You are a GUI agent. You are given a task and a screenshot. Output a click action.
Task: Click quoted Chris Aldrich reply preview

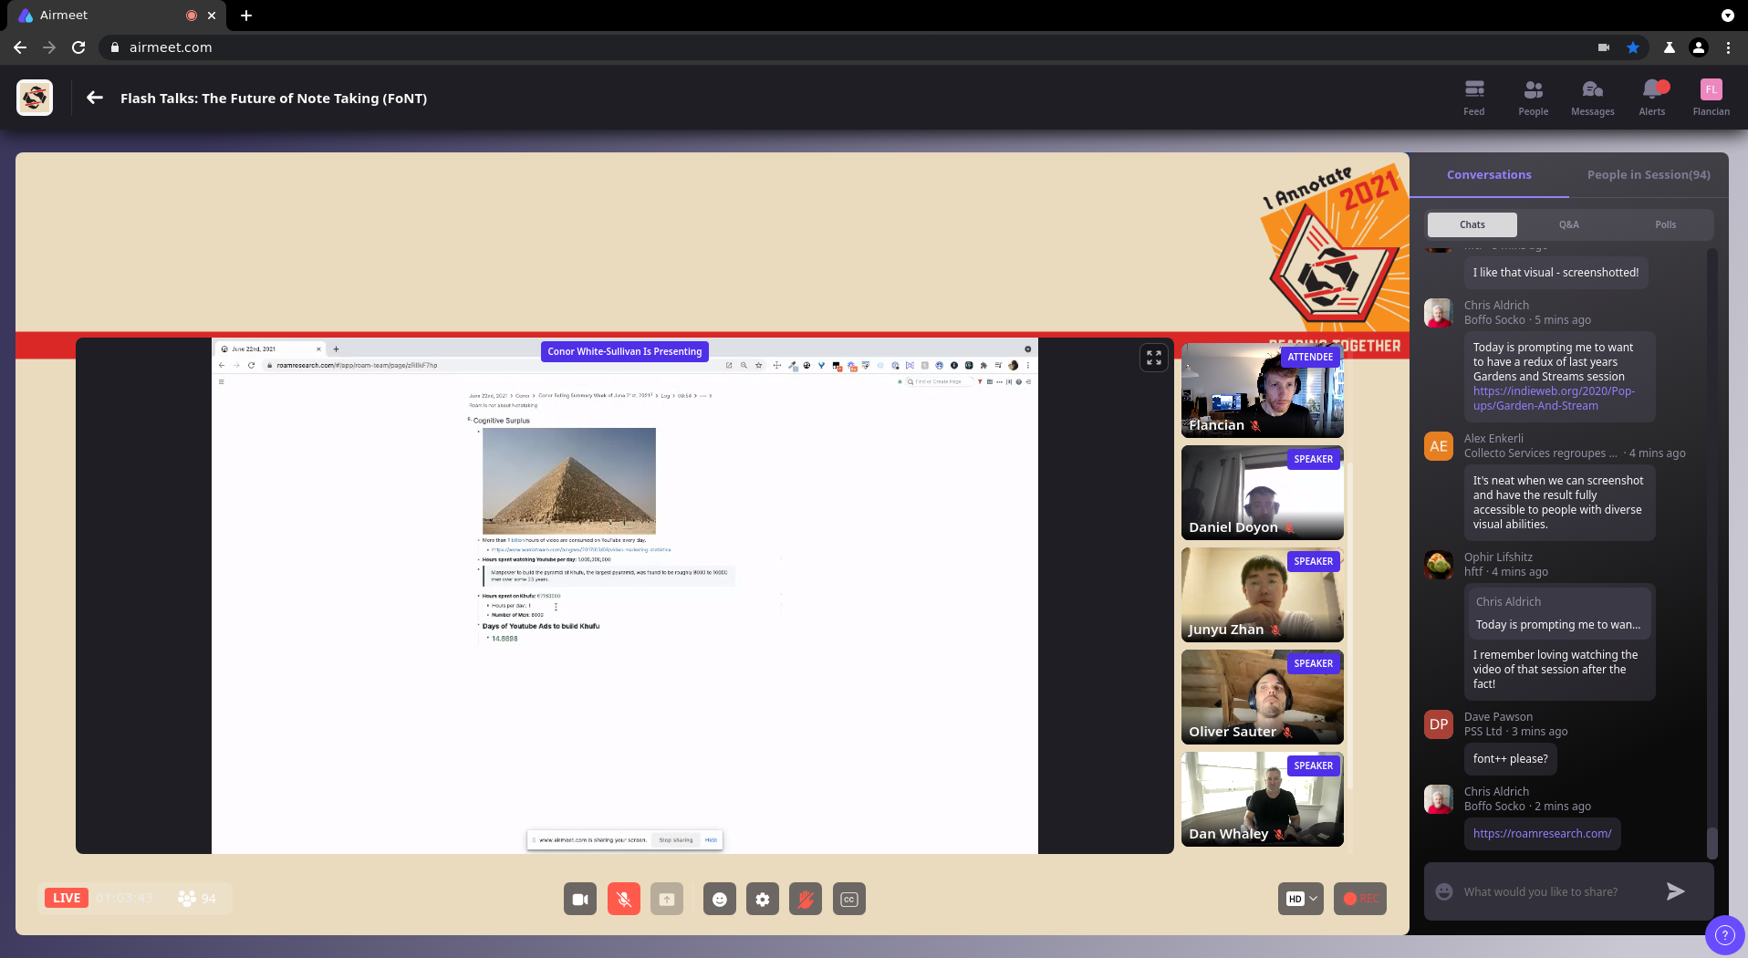tap(1558, 613)
